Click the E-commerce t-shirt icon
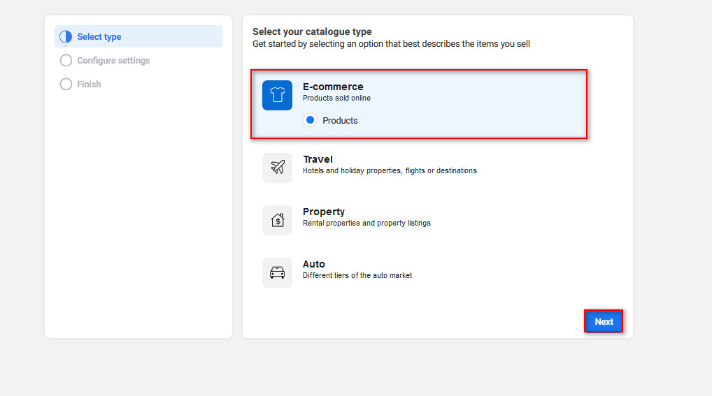This screenshot has height=396, width=712. (x=277, y=95)
